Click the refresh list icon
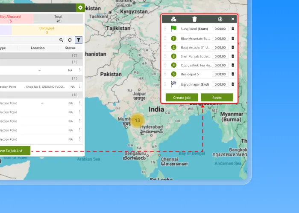This screenshot has width=299, height=213. 70,40
